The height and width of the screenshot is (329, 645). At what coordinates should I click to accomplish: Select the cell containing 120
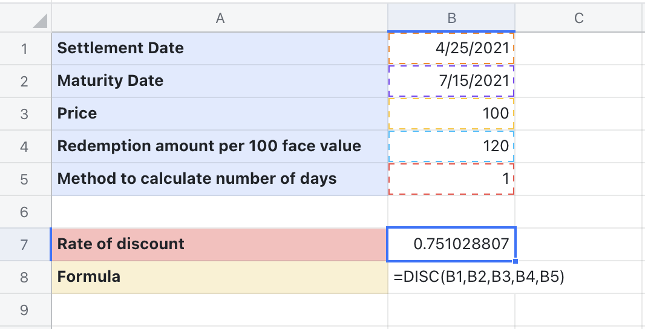[451, 146]
